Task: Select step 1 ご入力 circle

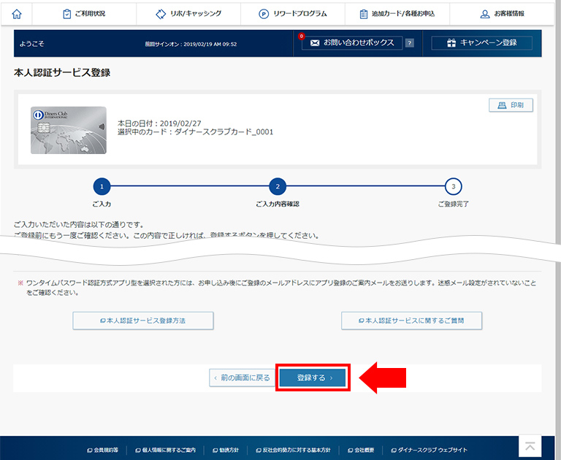Action: pos(102,186)
